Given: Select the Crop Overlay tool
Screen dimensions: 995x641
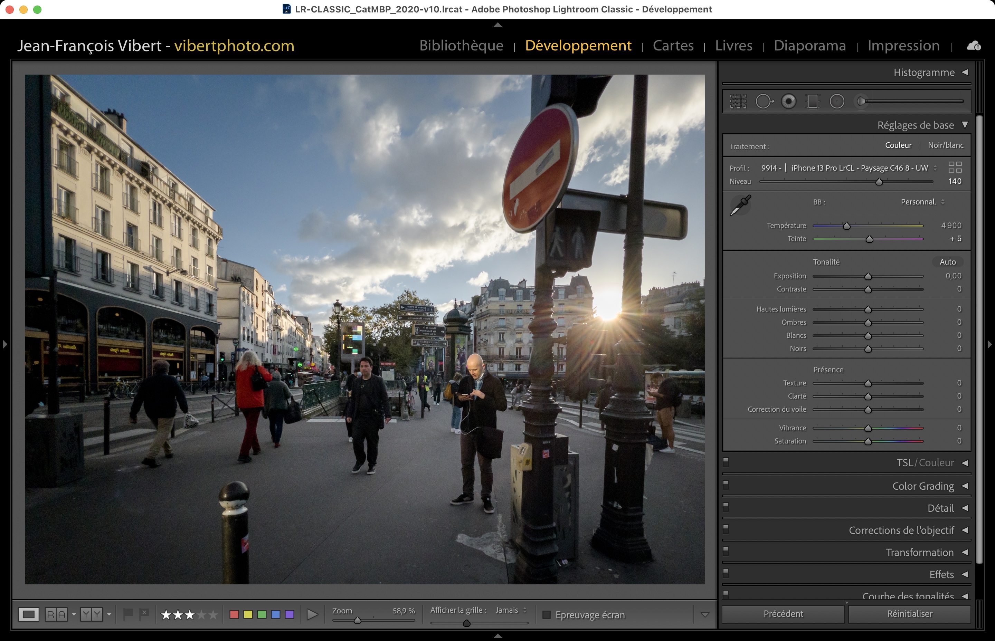Looking at the screenshot, I should click(738, 101).
